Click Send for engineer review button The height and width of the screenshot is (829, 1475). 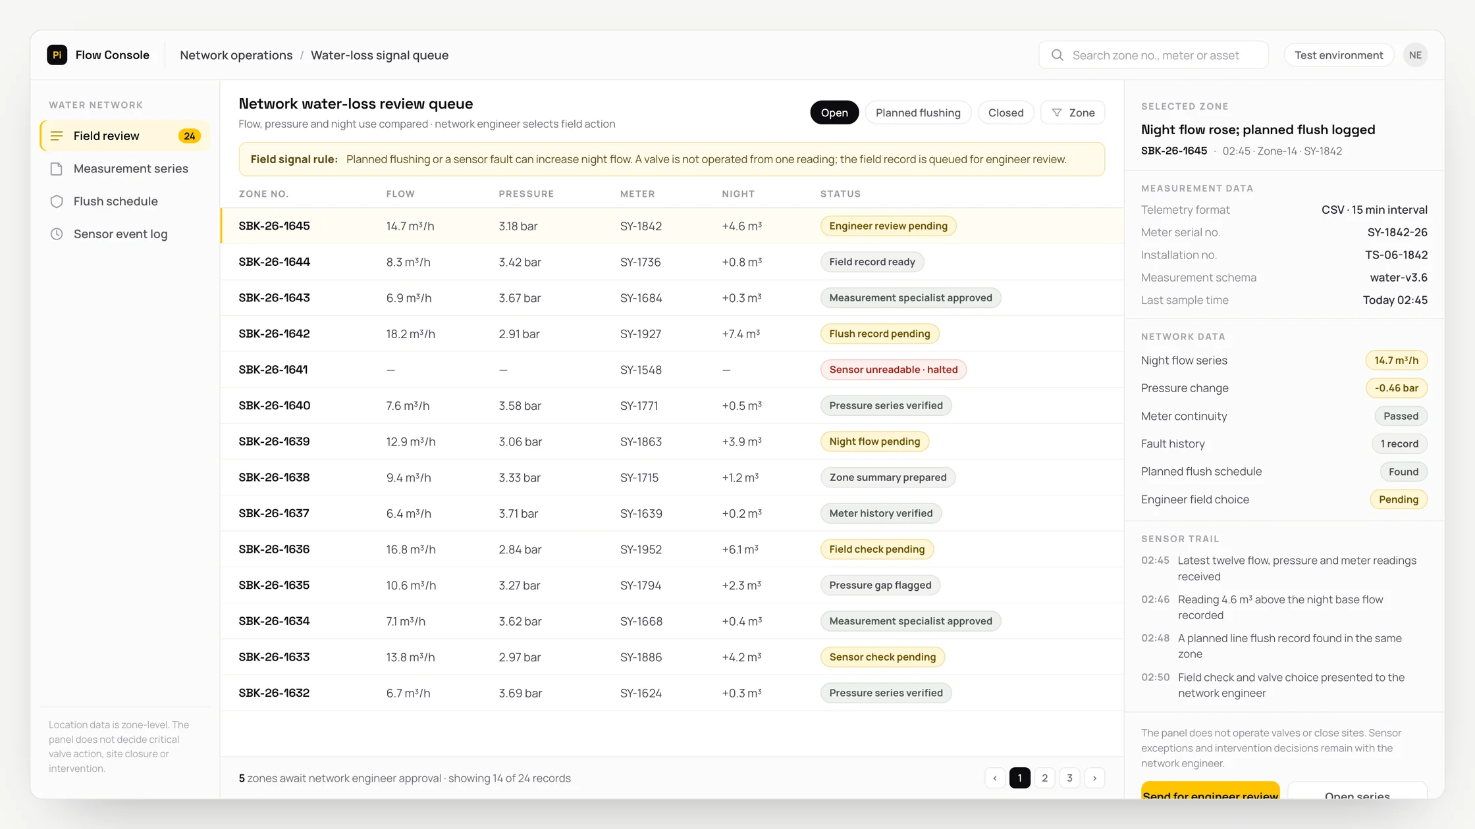pyautogui.click(x=1210, y=790)
